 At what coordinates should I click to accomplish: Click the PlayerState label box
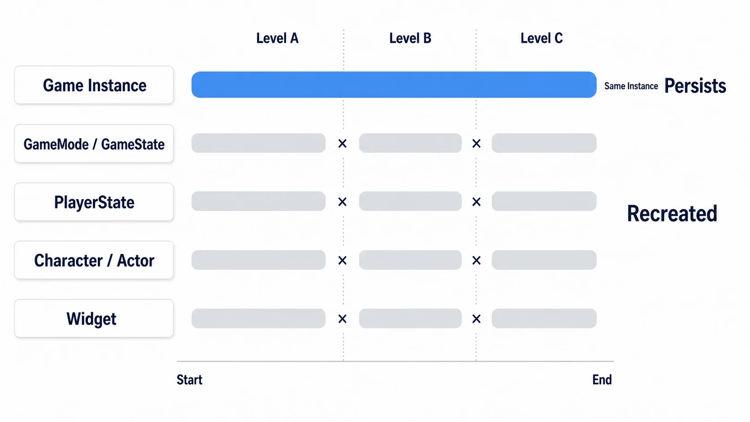pyautogui.click(x=94, y=202)
